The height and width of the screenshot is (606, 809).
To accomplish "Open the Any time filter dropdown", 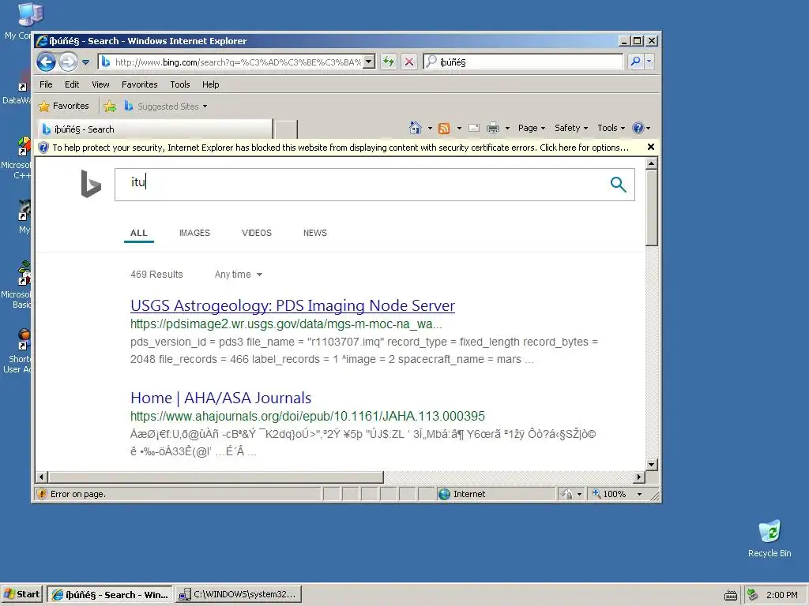I will point(239,275).
